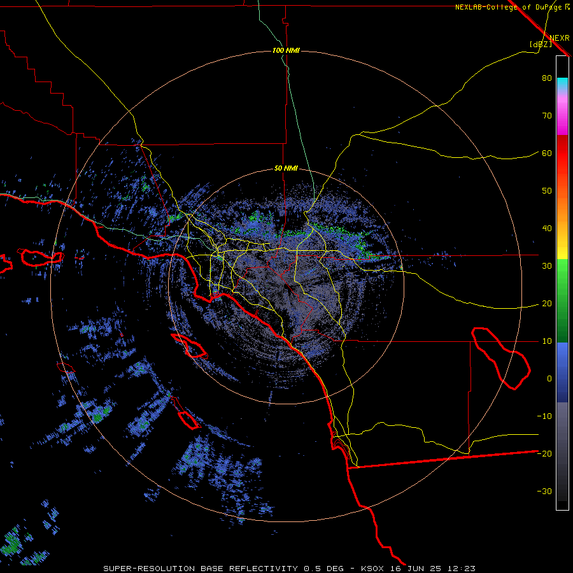Click the "[dBZ]" units label
The height and width of the screenshot is (573, 573).
(541, 44)
